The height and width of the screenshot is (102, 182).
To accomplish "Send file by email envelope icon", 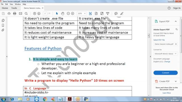I will click(20, 14).
